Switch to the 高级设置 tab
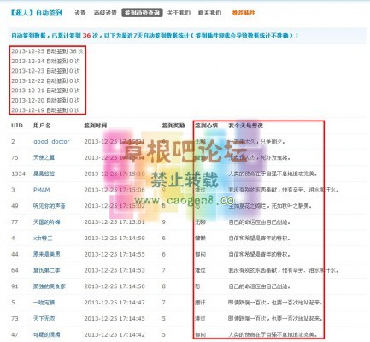The image size is (370, 342). pos(105,13)
